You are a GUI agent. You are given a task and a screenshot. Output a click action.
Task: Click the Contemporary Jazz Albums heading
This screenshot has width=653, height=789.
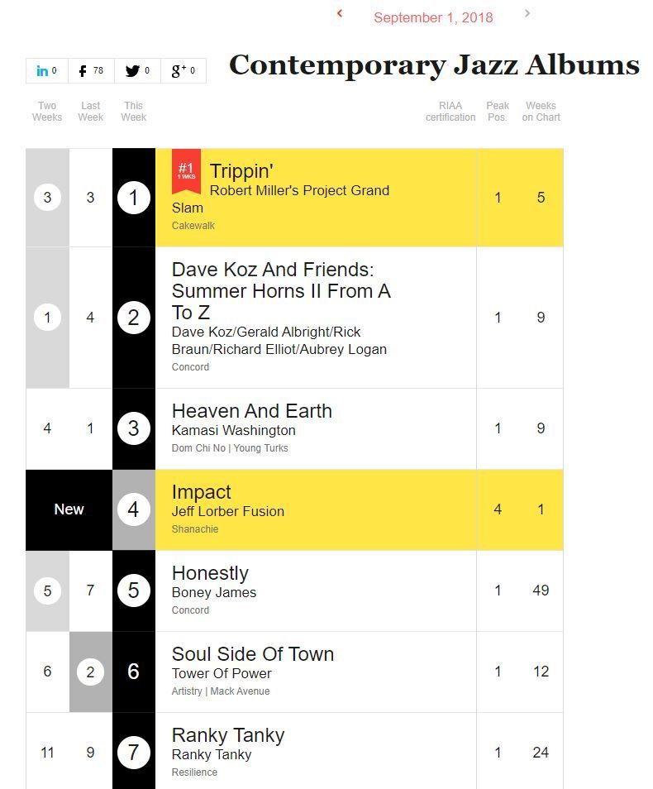pyautogui.click(x=434, y=65)
